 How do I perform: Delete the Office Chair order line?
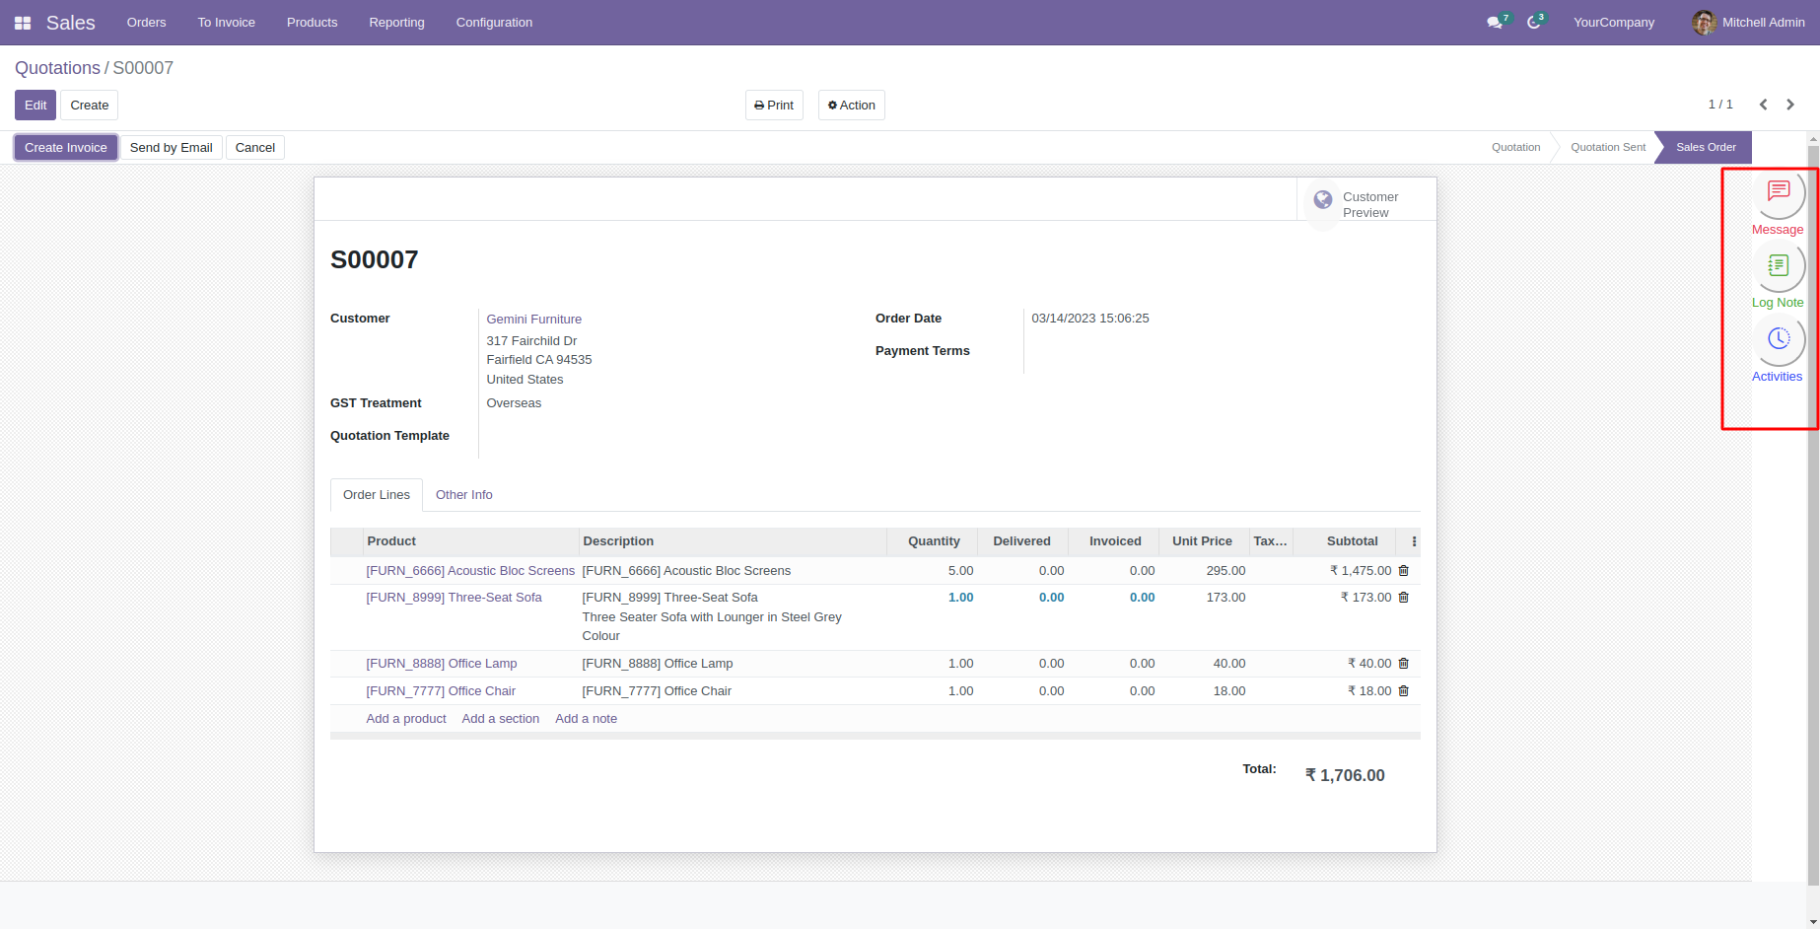tap(1404, 691)
